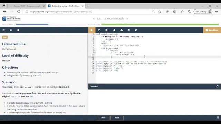Image resolution: width=221 pixels, height=124 pixels.
Task: Open the Favorites list icon
Action: [182, 12]
